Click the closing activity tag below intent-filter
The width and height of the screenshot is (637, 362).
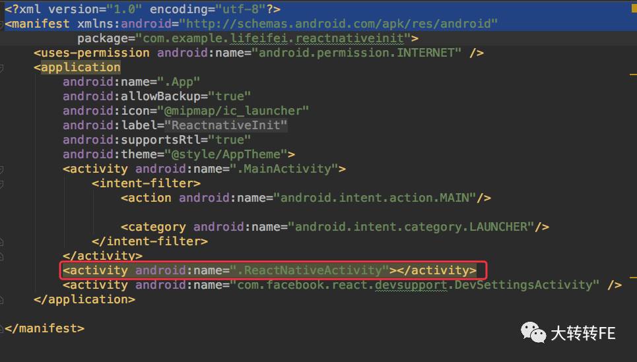click(x=103, y=256)
